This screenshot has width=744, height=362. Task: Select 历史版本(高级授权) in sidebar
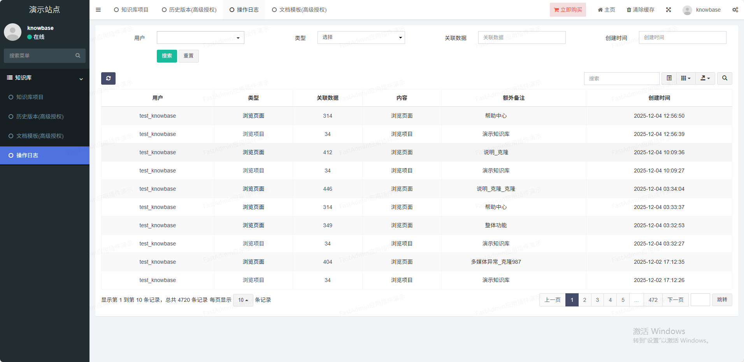click(x=40, y=117)
